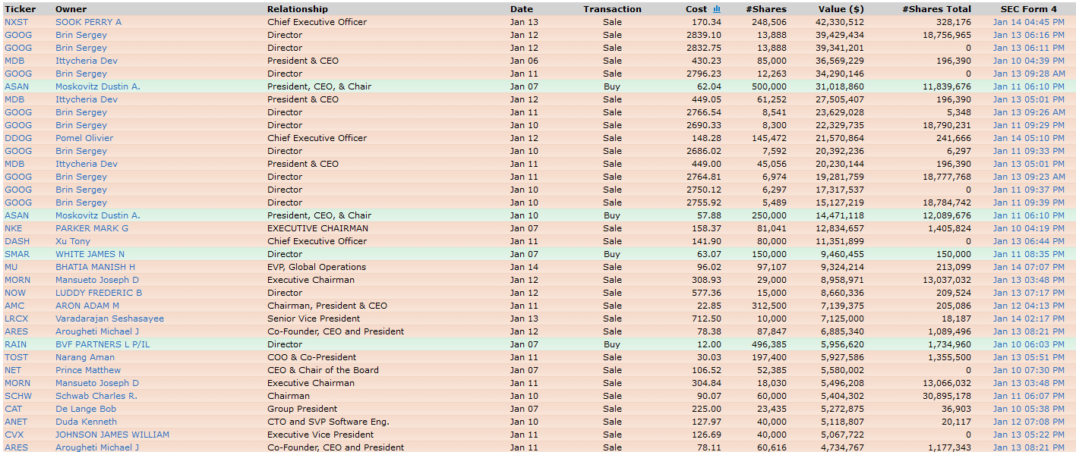Open SEC filing dated Jan 14 07:07 PM

pyautogui.click(x=1028, y=267)
